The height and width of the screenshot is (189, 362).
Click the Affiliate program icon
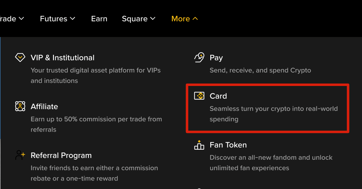point(20,106)
